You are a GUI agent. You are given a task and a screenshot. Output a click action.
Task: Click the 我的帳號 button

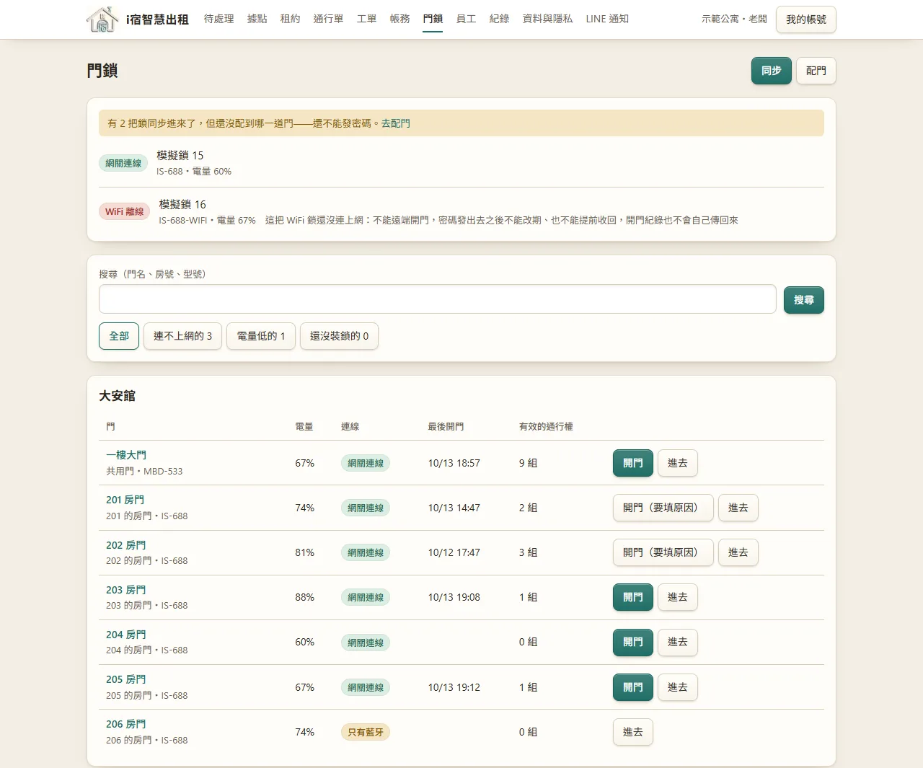[806, 19]
